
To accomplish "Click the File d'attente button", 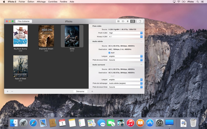I will coord(24,21).
